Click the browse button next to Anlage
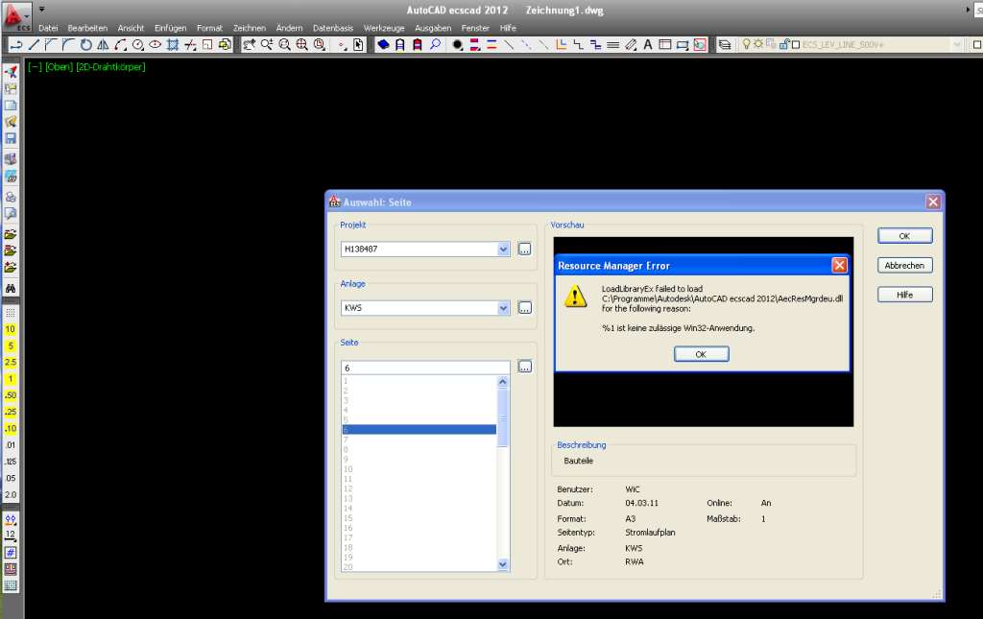The image size is (983, 619). 525,308
